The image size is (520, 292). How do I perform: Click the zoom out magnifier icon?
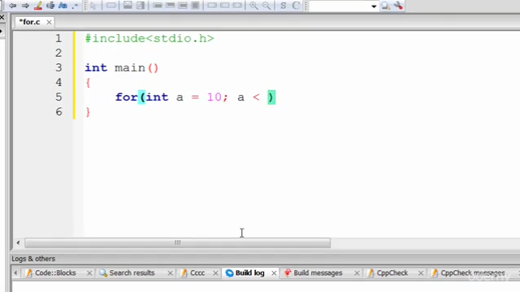[x=266, y=6]
